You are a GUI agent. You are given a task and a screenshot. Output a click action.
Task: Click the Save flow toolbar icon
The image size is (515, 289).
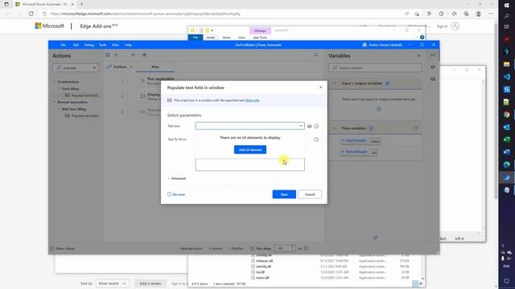tap(107, 55)
